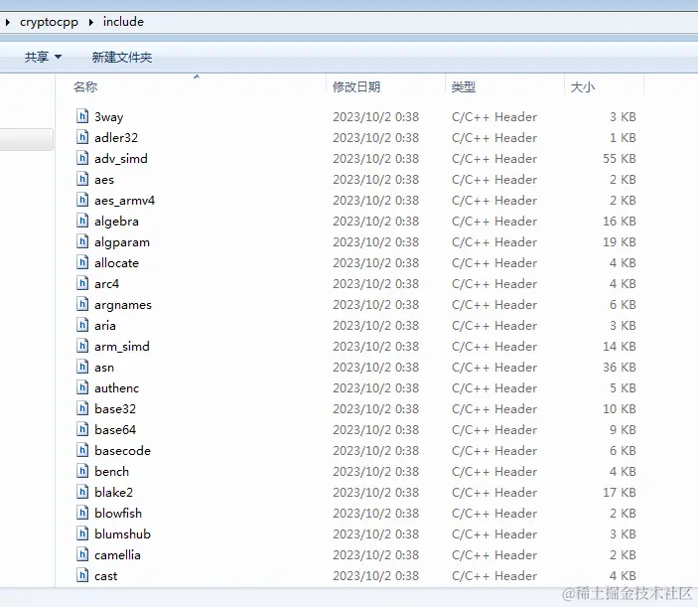Select the file name algparam
Screen dimensions: 698x607
tap(121, 242)
